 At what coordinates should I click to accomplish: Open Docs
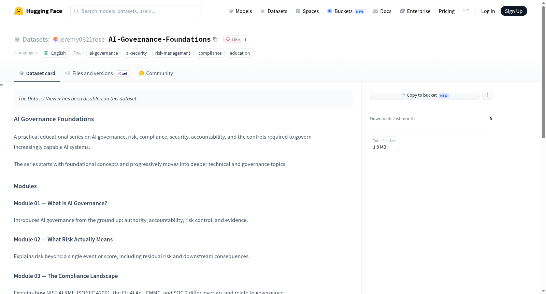[382, 11]
